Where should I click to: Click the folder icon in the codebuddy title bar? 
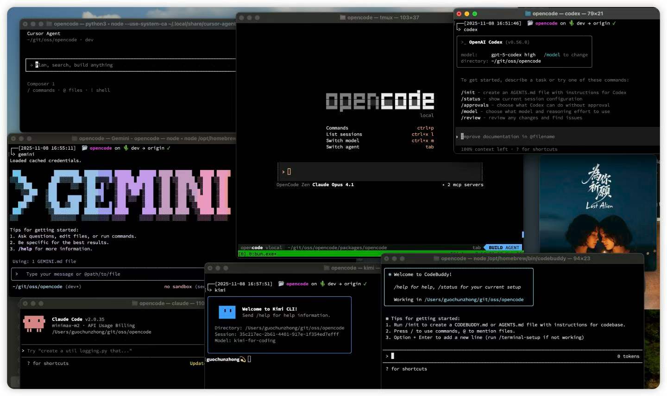[436, 258]
